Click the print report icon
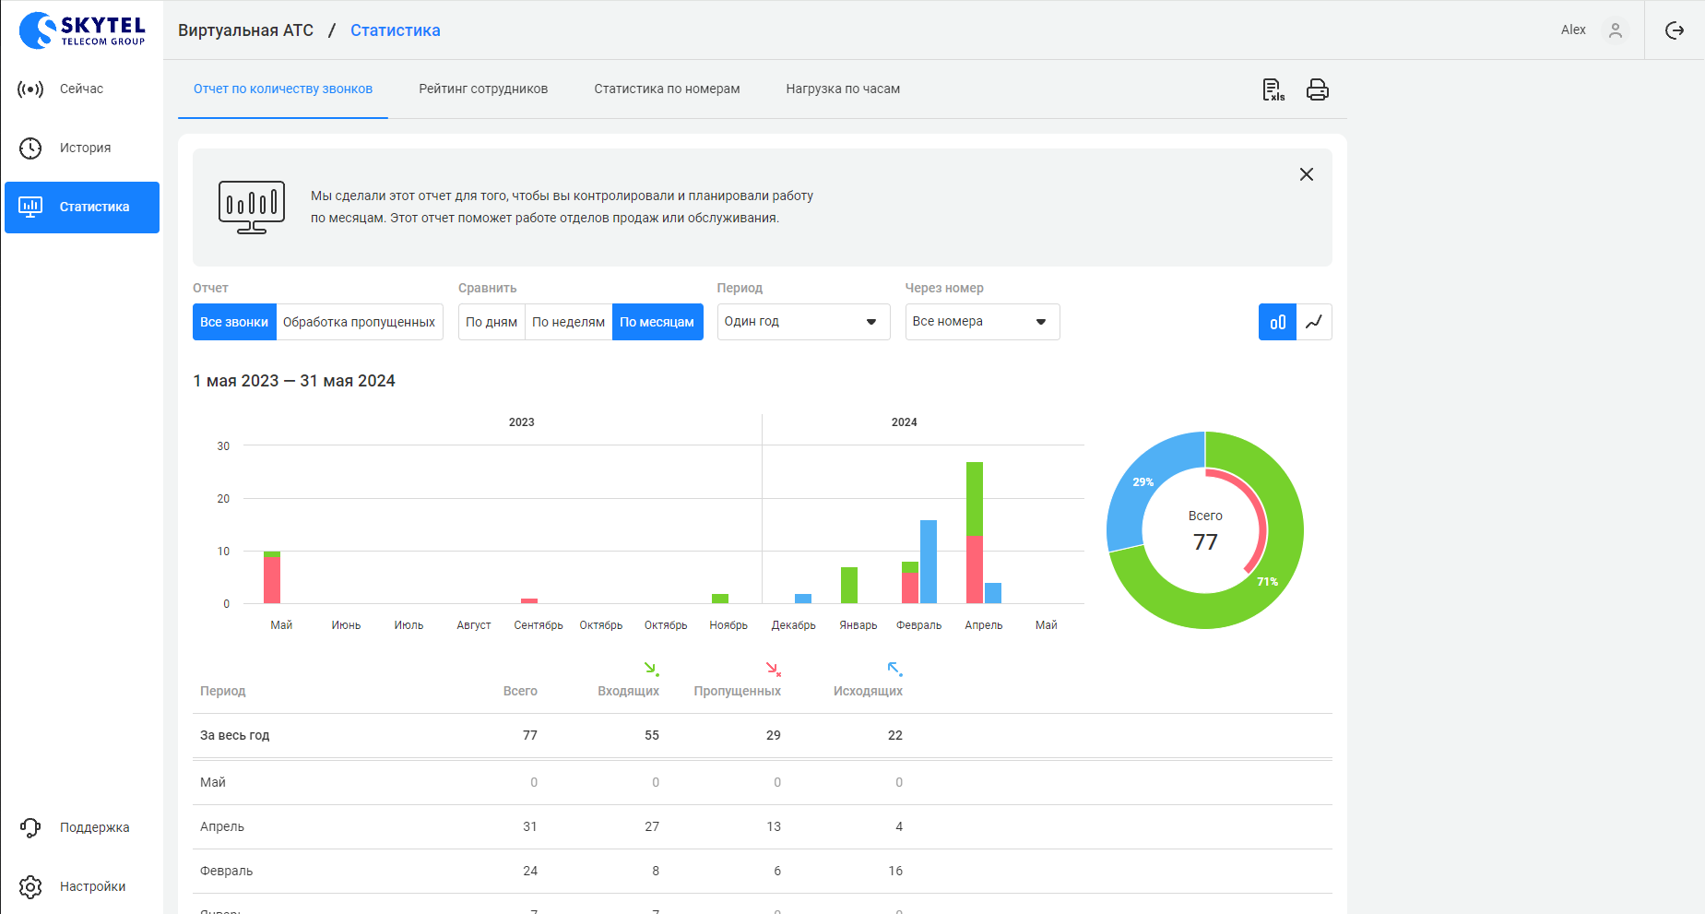This screenshot has height=914, width=1705. pos(1318,89)
